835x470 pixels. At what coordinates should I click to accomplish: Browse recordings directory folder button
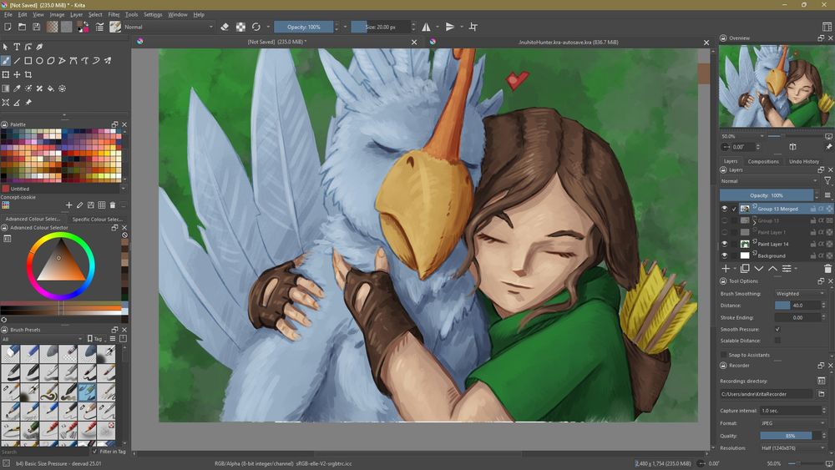tap(821, 394)
